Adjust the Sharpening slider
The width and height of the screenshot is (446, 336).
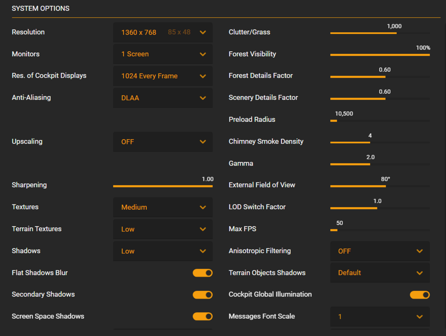click(x=163, y=186)
